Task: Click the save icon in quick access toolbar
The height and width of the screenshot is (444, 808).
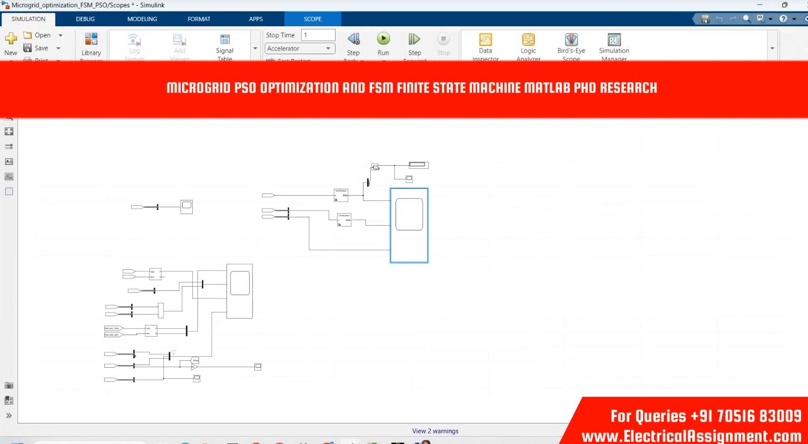Action: tap(705, 19)
